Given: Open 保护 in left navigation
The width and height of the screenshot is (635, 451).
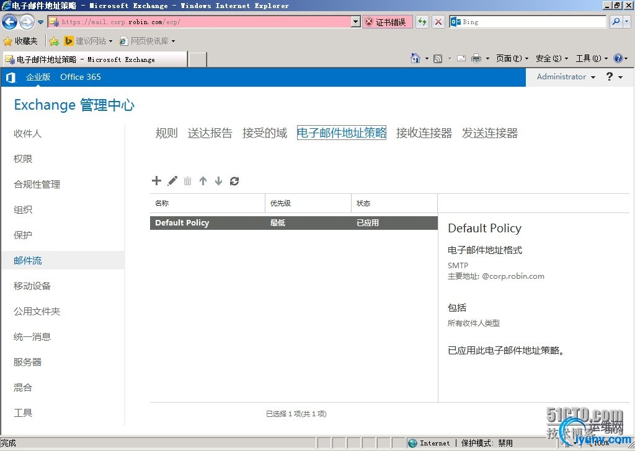Looking at the screenshot, I should pyautogui.click(x=23, y=235).
